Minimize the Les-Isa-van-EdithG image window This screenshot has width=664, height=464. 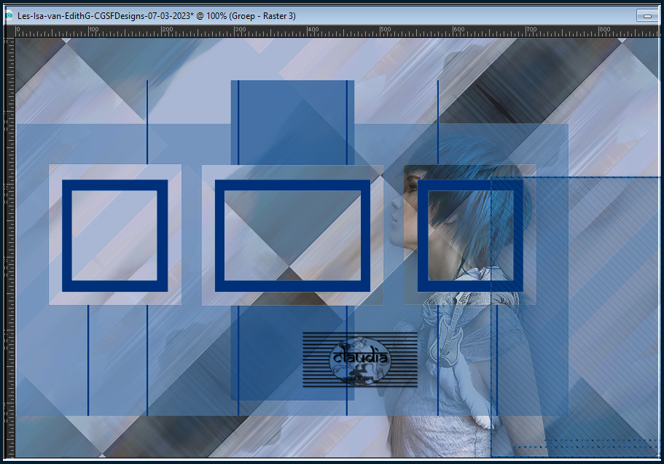pyautogui.click(x=647, y=16)
